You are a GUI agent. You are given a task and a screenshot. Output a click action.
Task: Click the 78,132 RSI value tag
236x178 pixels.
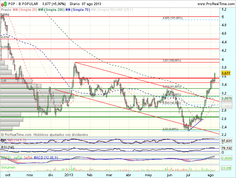pos(227,148)
